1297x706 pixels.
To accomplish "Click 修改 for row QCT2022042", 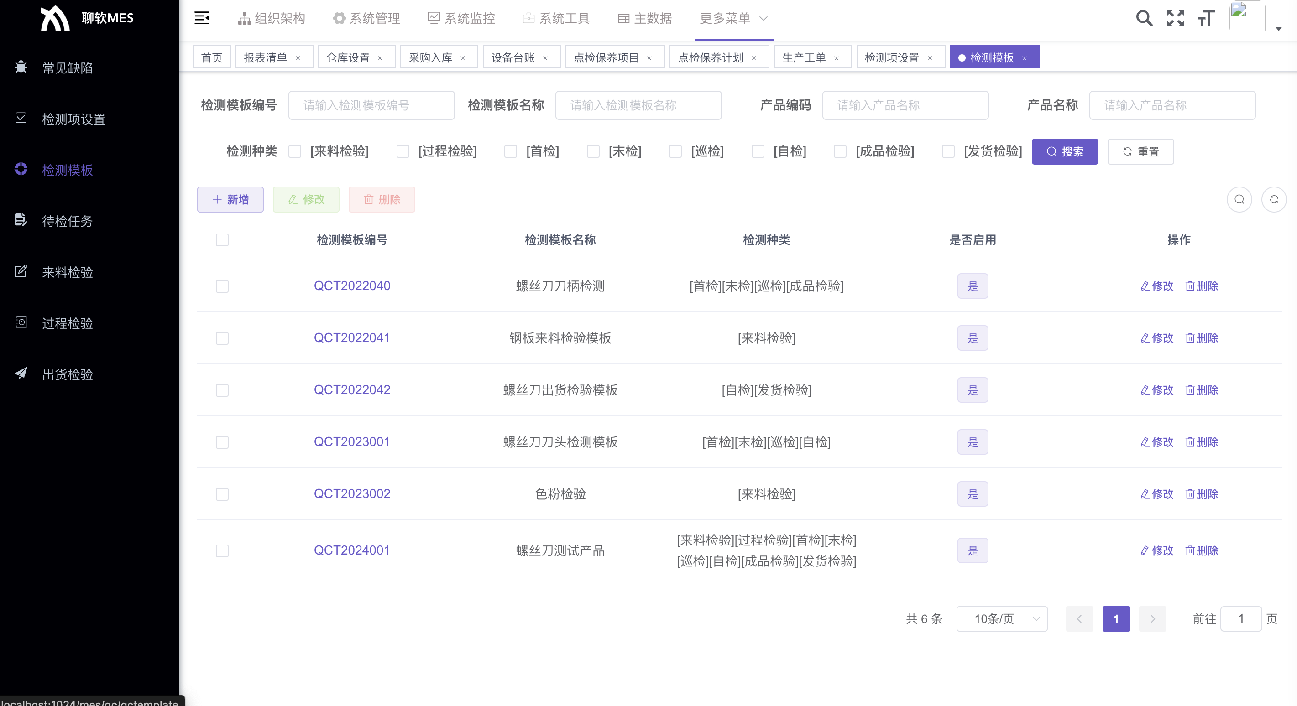I will point(1157,390).
